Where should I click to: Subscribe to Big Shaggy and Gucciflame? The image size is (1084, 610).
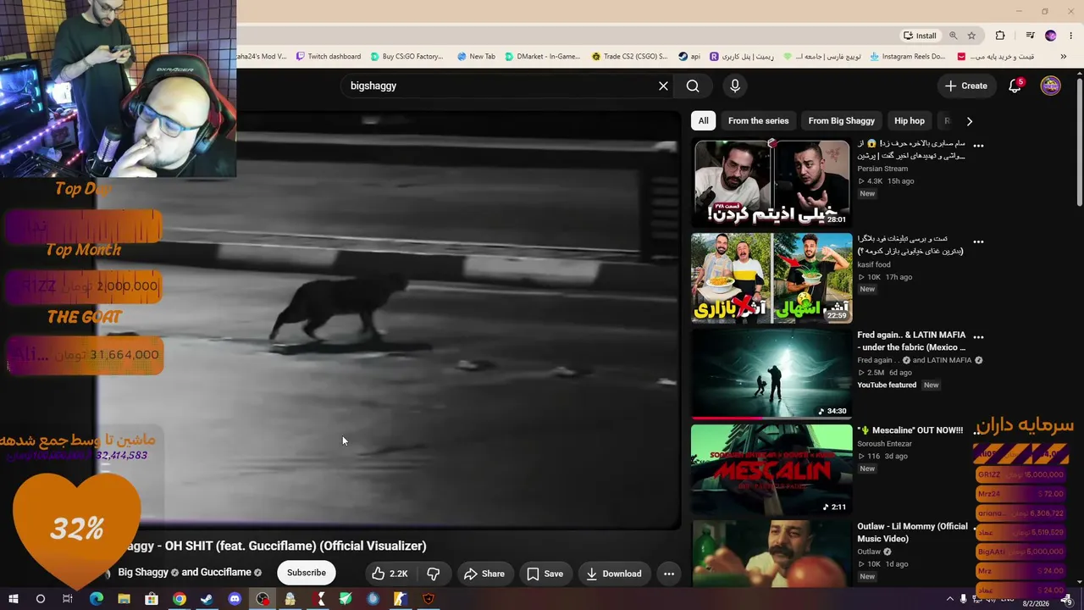[x=307, y=573]
